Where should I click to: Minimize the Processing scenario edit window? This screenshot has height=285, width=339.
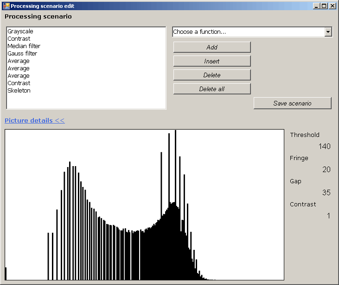pos(317,6)
